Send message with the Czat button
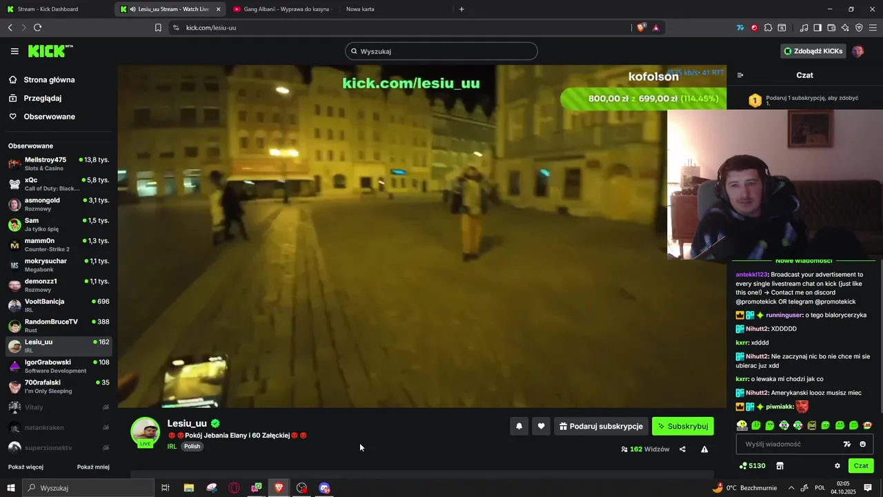 tap(861, 466)
